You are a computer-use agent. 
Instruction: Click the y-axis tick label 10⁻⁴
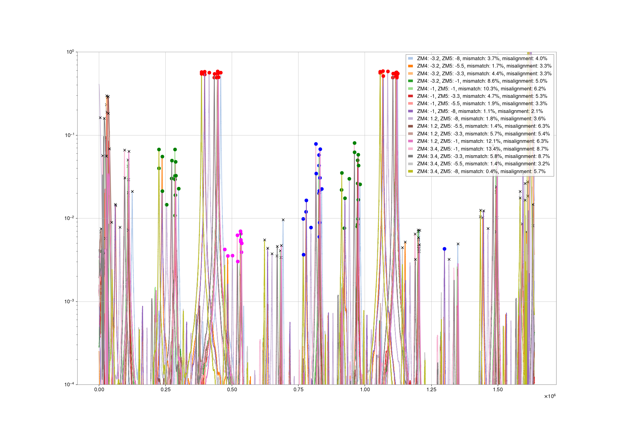(x=70, y=384)
